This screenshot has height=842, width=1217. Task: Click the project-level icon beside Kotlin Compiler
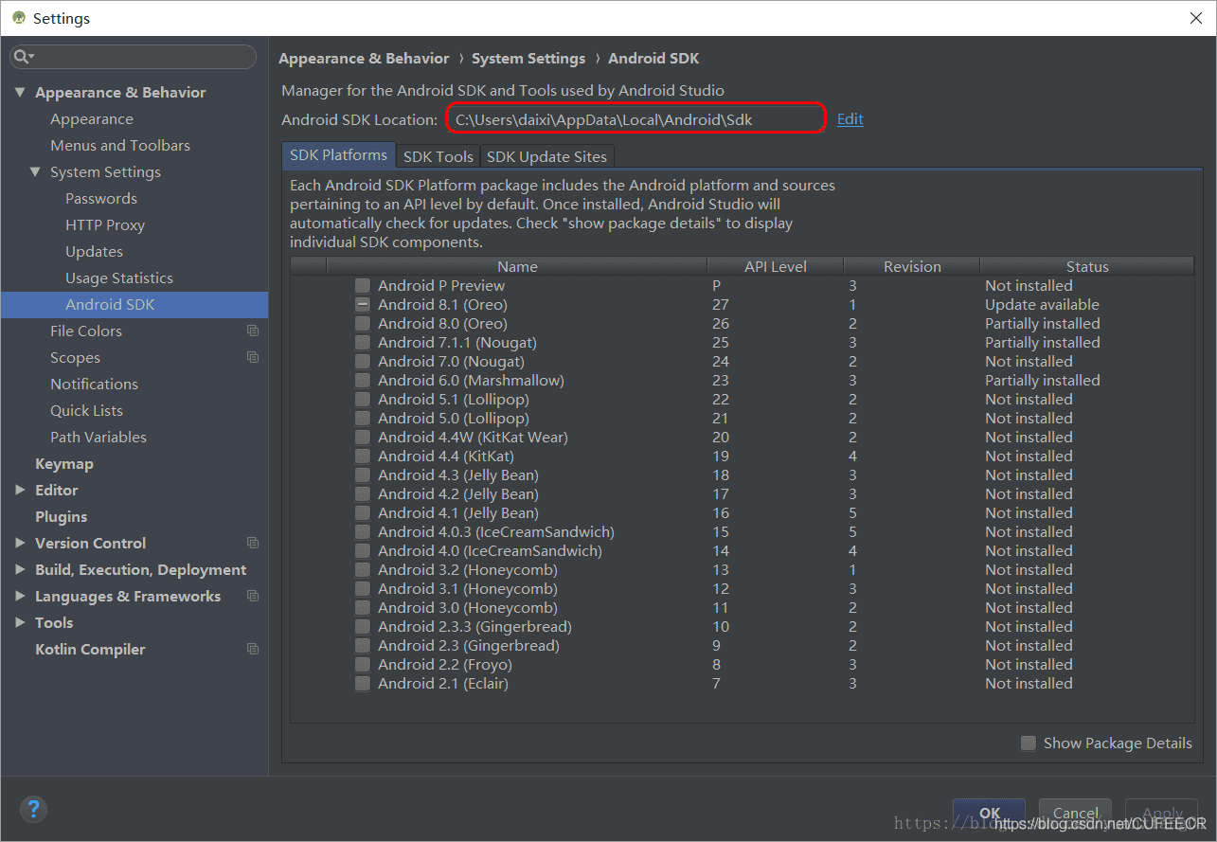(253, 649)
